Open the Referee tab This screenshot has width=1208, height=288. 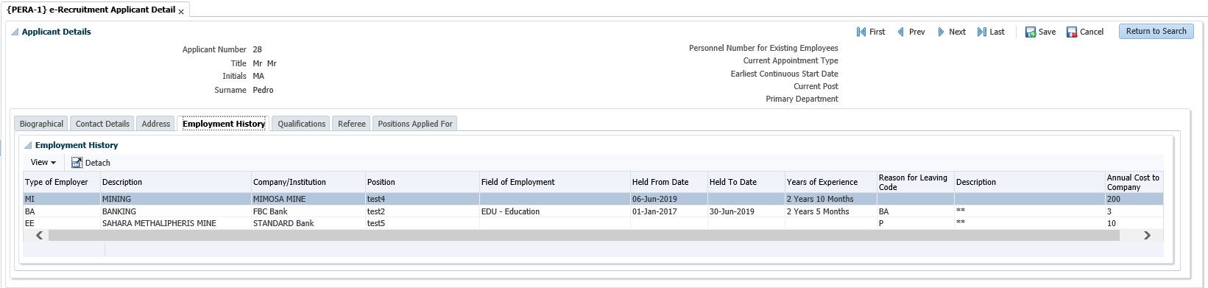(352, 124)
